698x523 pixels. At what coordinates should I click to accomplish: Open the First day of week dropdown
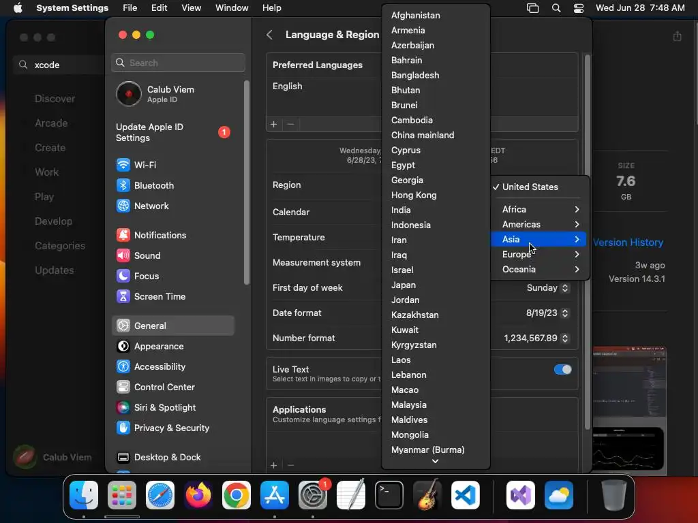tap(547, 288)
